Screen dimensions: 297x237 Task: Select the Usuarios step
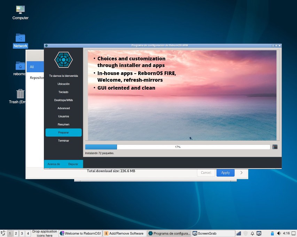63,116
